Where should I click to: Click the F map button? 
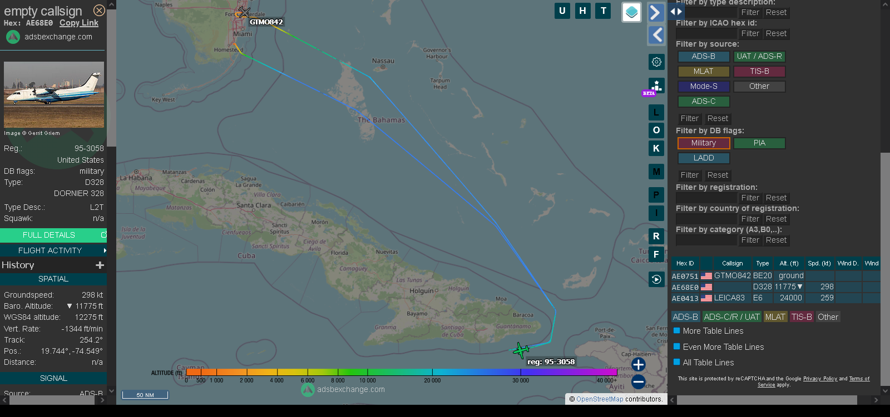[x=656, y=254]
